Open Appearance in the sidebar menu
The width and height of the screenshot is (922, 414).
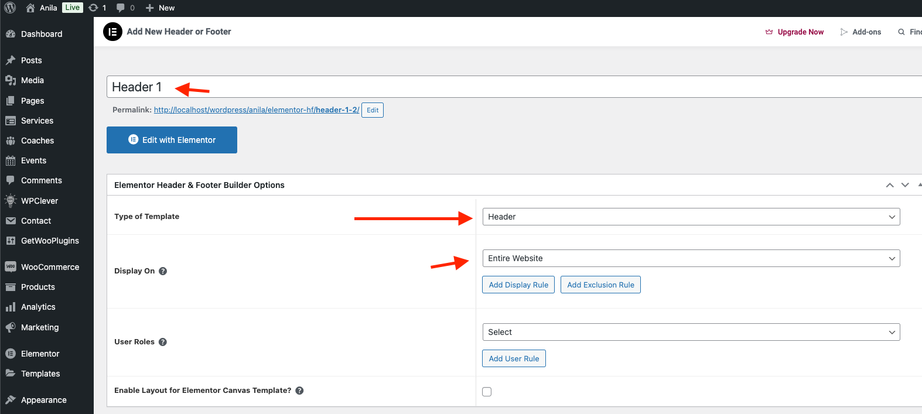[x=43, y=400]
